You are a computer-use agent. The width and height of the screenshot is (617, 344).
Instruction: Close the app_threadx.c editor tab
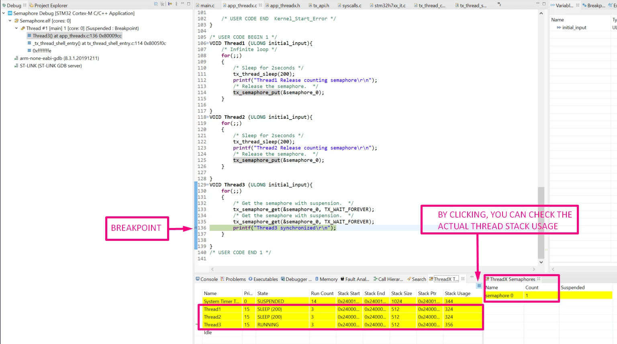[x=260, y=5]
